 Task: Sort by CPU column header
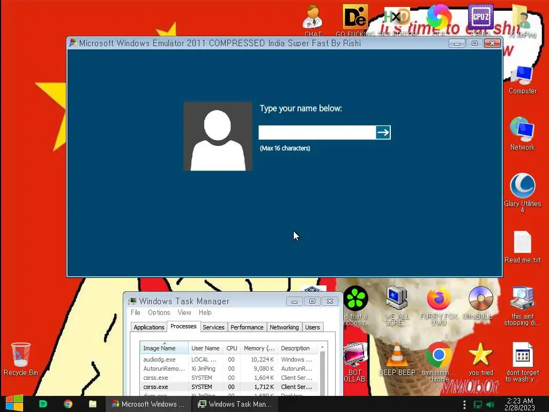tap(232, 348)
